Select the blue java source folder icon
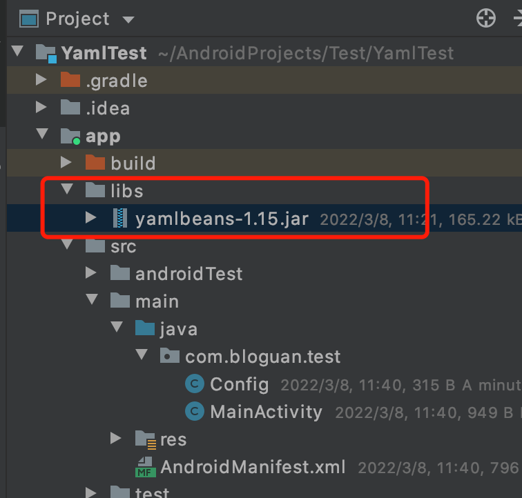 145,328
